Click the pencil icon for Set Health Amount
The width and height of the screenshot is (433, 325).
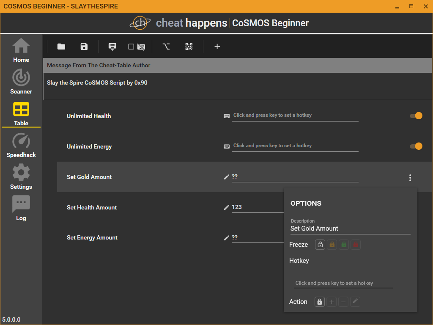227,207
